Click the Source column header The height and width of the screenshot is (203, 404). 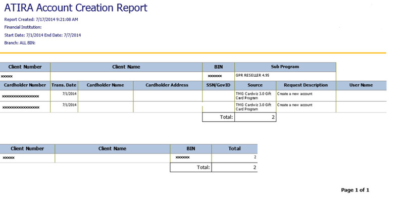[x=255, y=85]
